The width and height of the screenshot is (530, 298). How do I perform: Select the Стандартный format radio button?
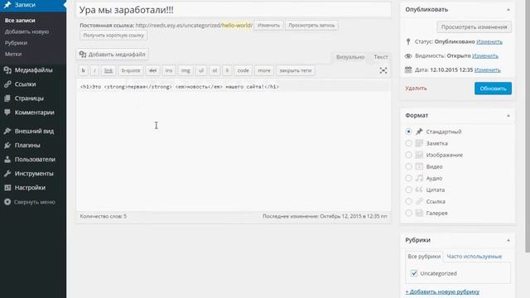pyautogui.click(x=408, y=132)
